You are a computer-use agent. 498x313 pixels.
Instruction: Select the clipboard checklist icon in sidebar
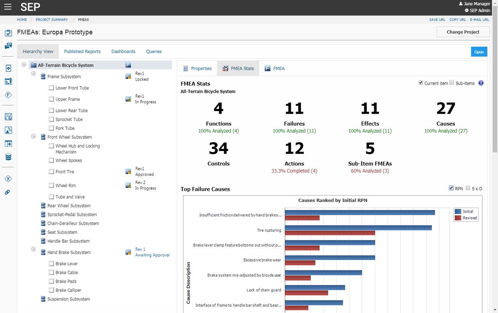[8, 33]
